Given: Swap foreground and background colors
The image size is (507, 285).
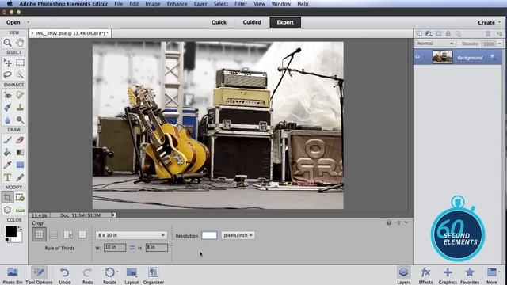Looking at the screenshot, I should tap(21, 228).
